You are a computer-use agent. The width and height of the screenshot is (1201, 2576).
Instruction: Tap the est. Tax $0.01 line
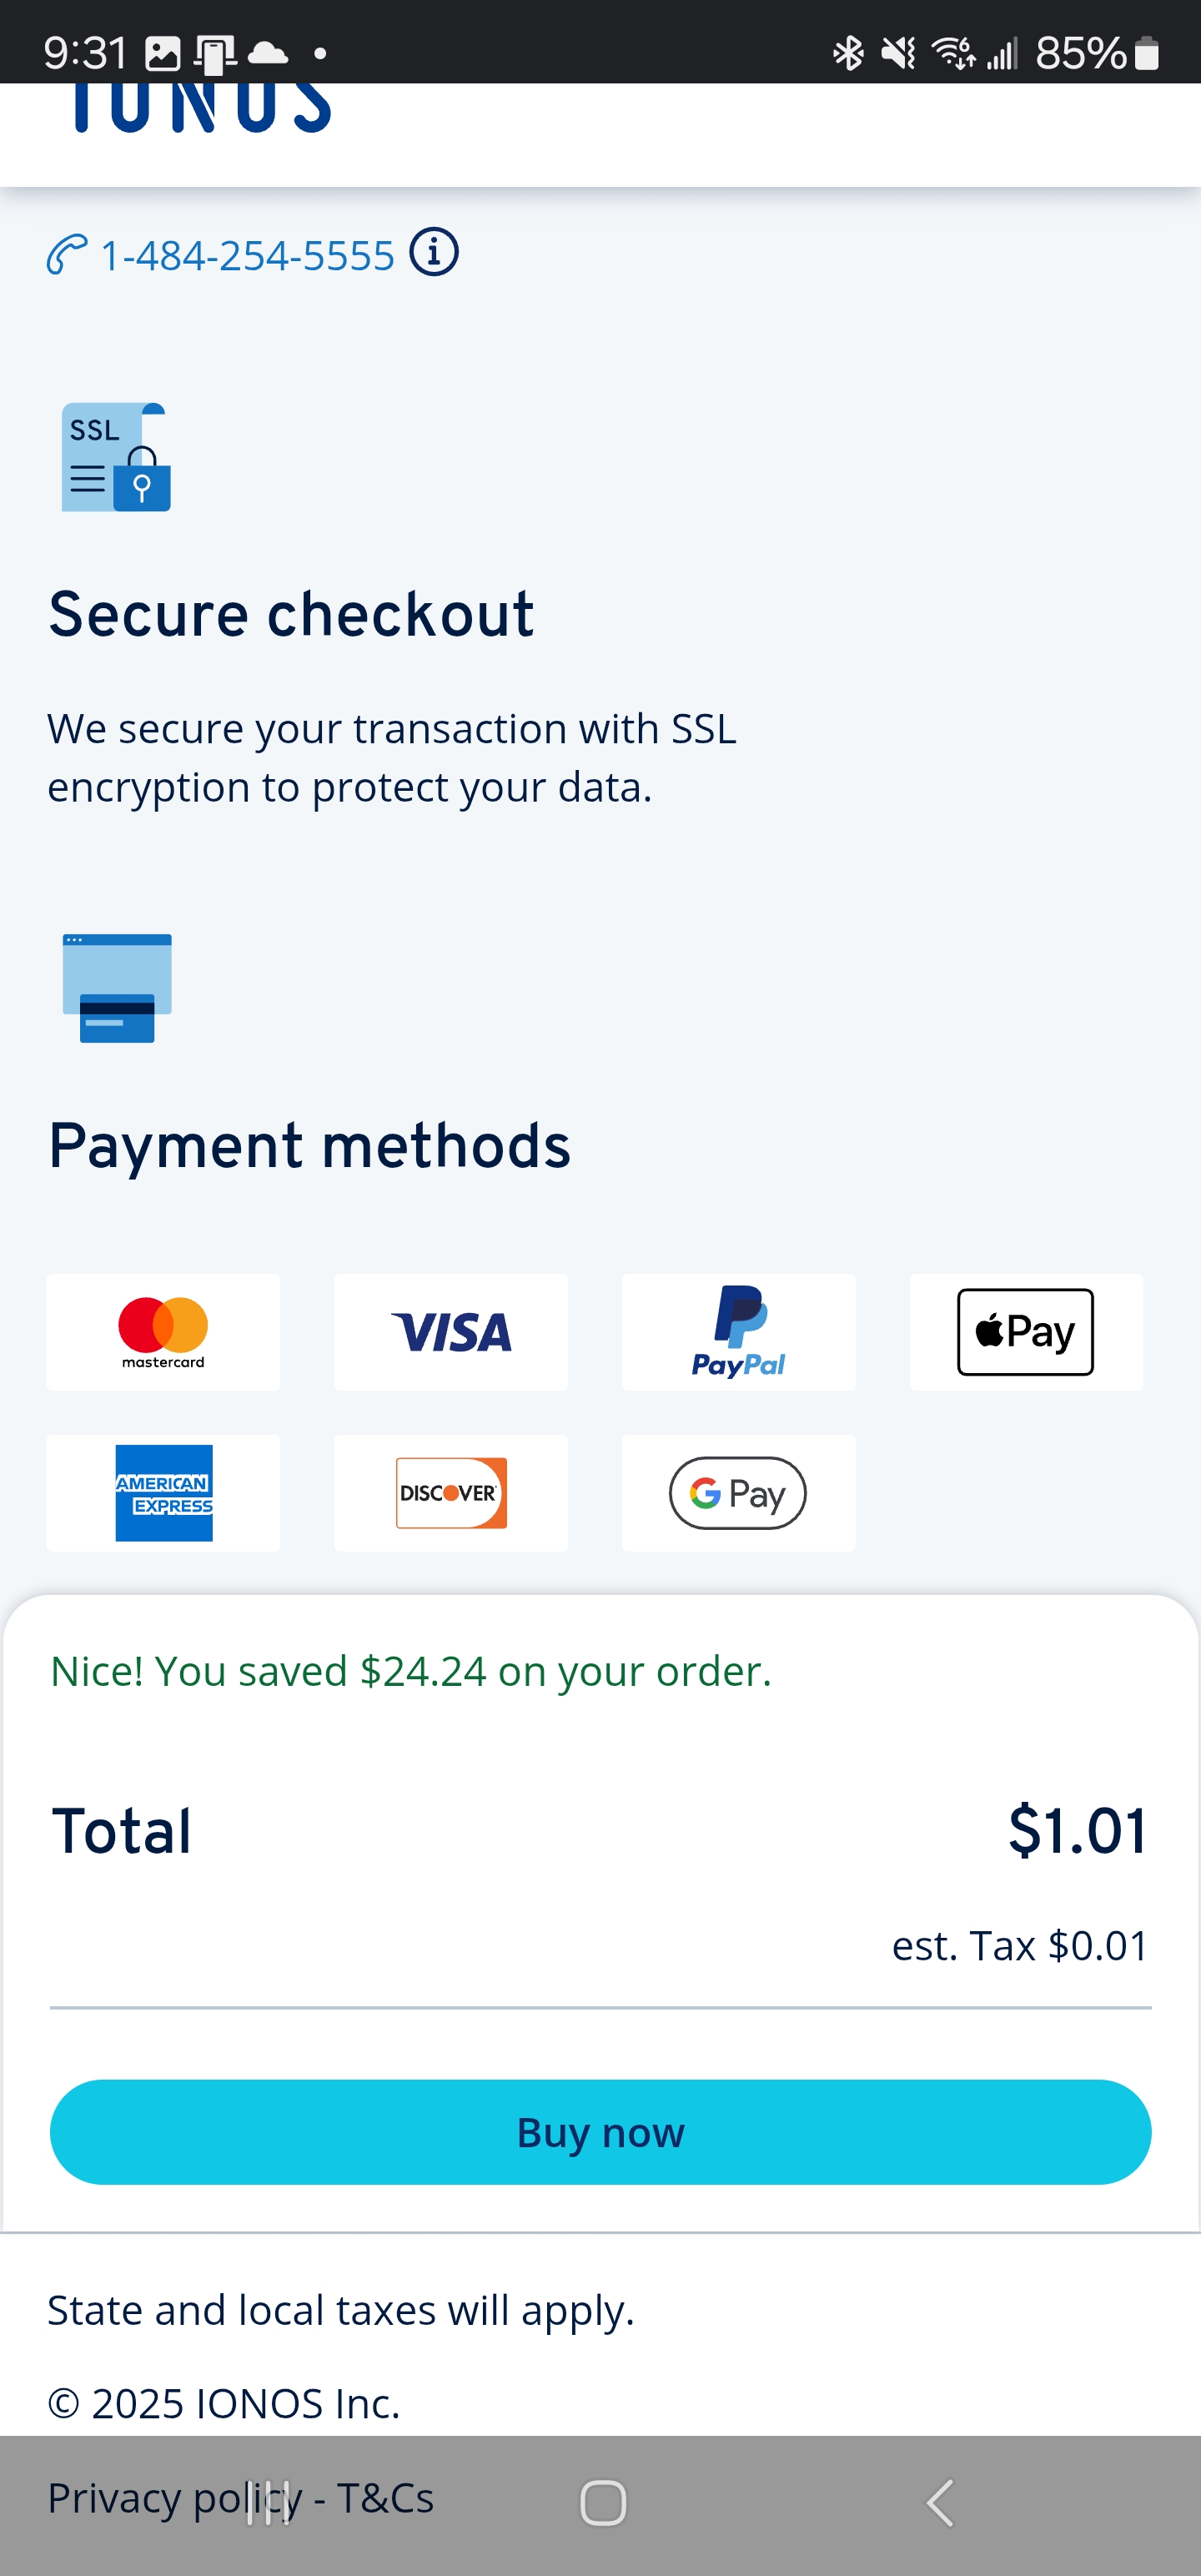[1020, 1946]
